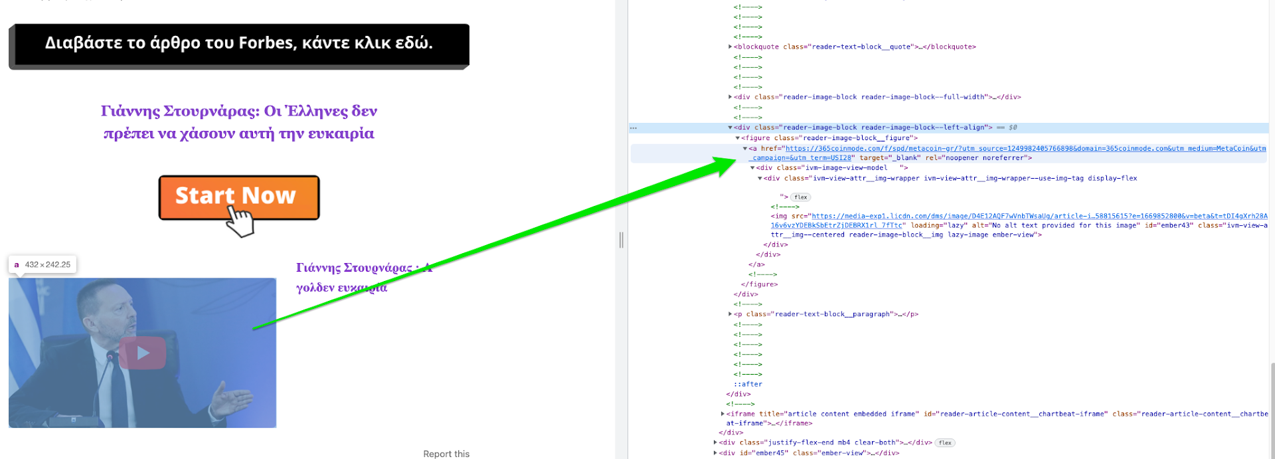The height and width of the screenshot is (459, 1275).
Task: Expand the blockquote reader-text-block__quote node
Action: coord(730,47)
